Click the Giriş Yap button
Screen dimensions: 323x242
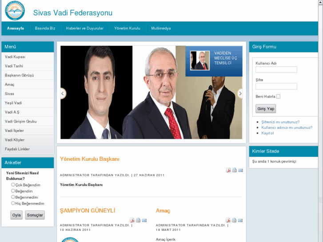[x=266, y=108]
